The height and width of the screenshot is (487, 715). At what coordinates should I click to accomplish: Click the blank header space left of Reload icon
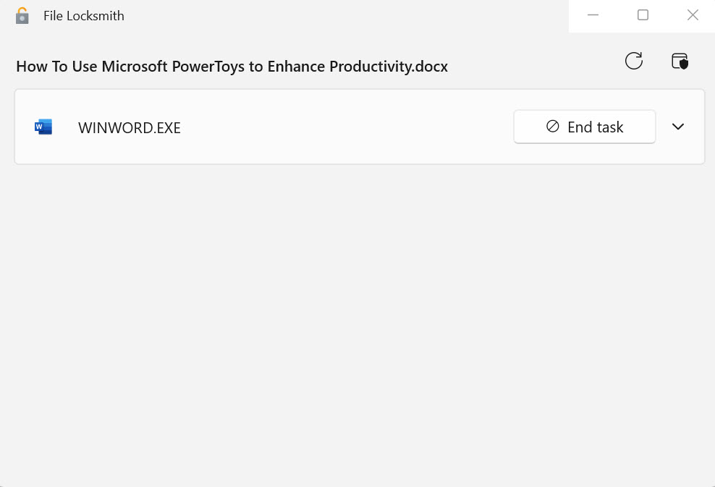(x=536, y=64)
